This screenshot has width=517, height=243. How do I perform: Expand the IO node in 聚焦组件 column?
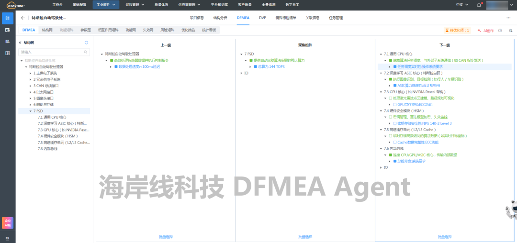[242, 73]
